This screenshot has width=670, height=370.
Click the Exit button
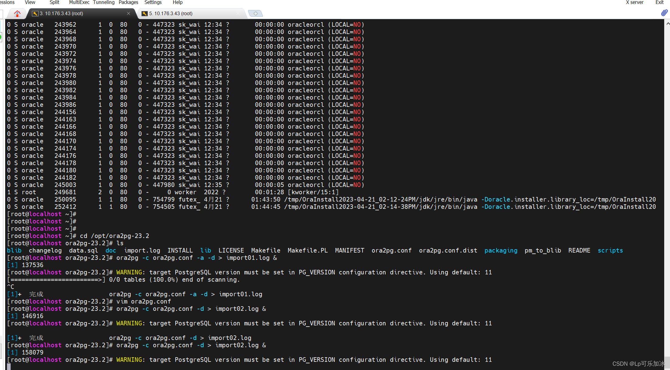pyautogui.click(x=659, y=2)
